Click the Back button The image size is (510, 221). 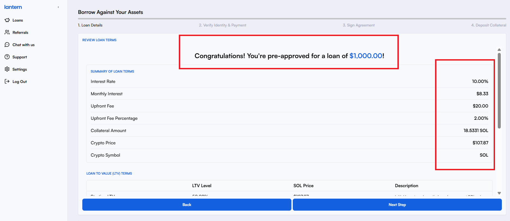click(187, 204)
